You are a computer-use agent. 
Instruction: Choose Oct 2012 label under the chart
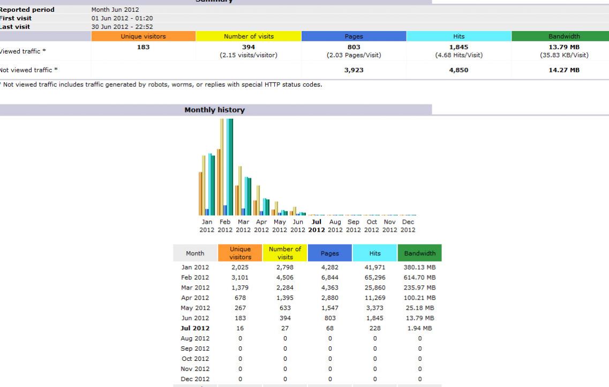[372, 226]
